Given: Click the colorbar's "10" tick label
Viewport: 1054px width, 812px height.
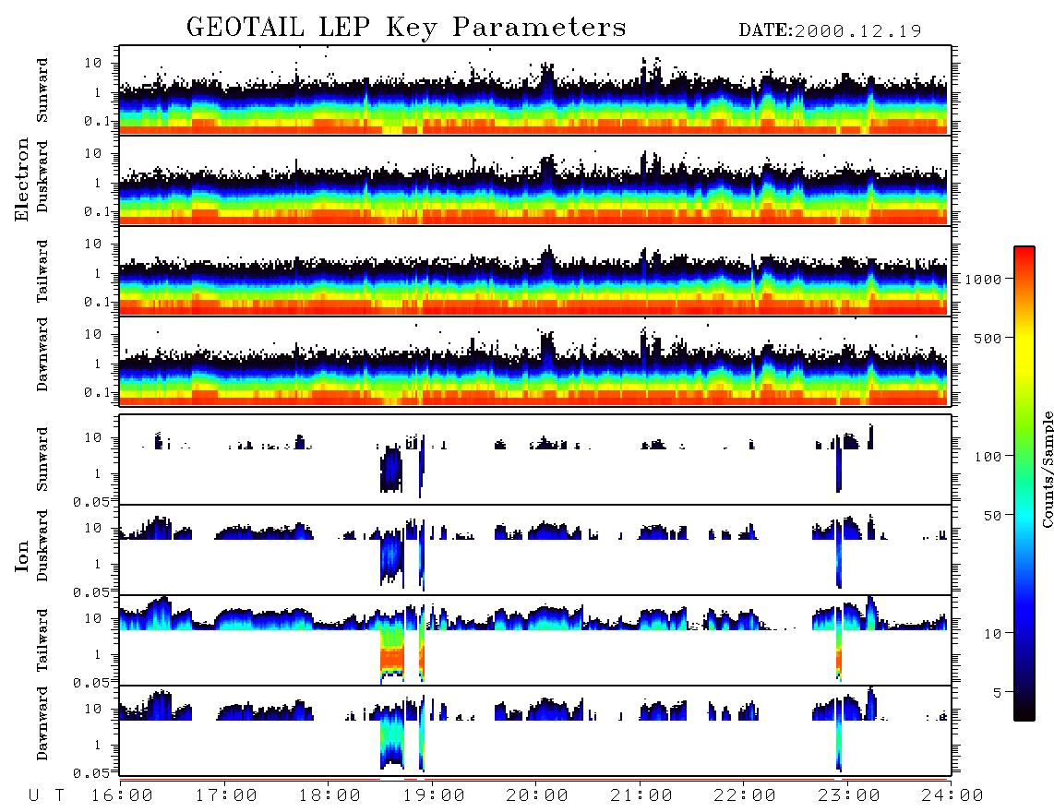Looking at the screenshot, I should coord(992,633).
